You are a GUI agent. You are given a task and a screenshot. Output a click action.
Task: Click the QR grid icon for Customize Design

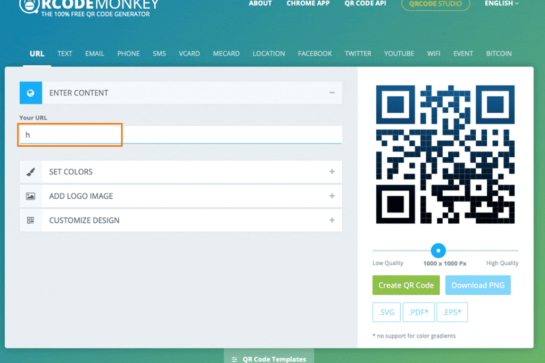click(x=30, y=221)
